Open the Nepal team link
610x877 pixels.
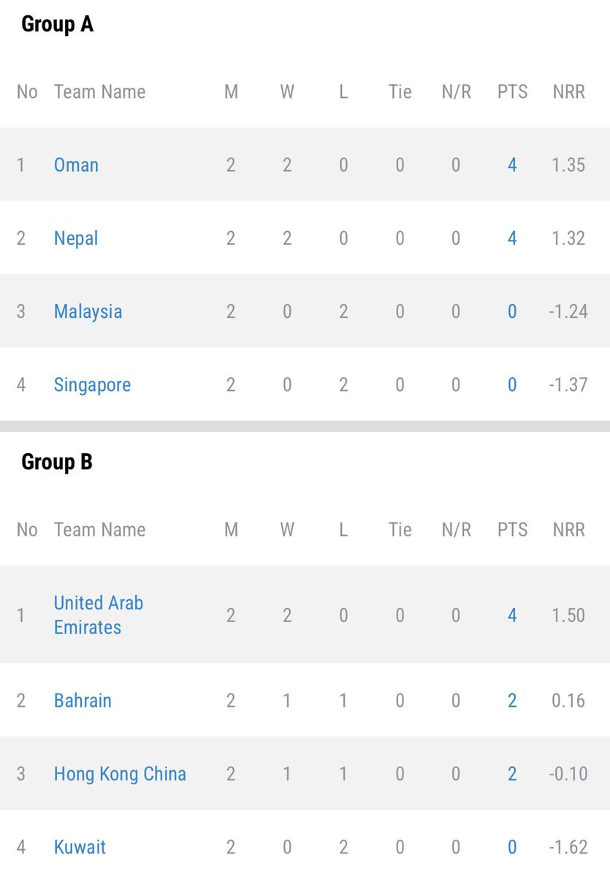click(x=76, y=238)
